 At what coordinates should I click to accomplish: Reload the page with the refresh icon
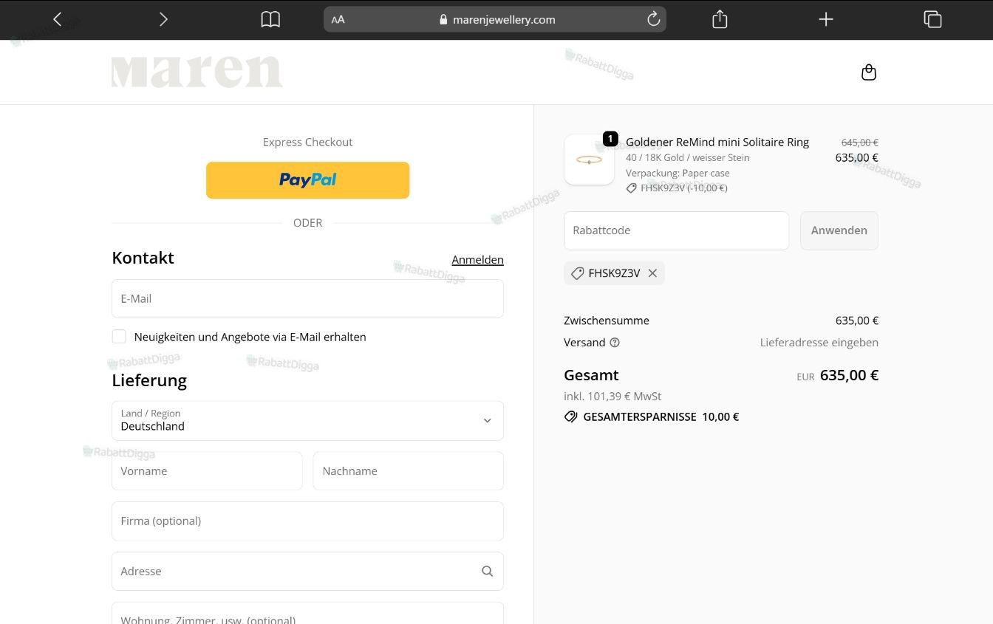[x=653, y=19]
